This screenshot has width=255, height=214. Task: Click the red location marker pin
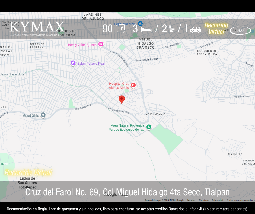pos(122,99)
